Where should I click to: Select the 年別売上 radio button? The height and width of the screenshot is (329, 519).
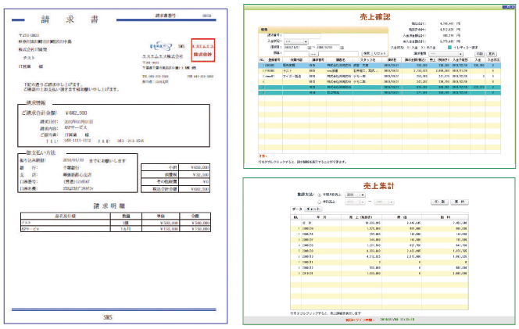pyautogui.click(x=320, y=202)
